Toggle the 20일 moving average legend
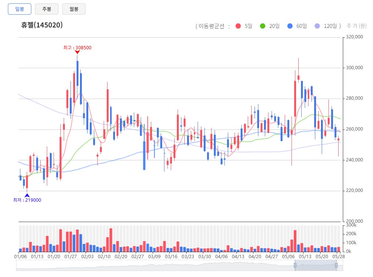This screenshot has width=373, height=277. coord(270,26)
